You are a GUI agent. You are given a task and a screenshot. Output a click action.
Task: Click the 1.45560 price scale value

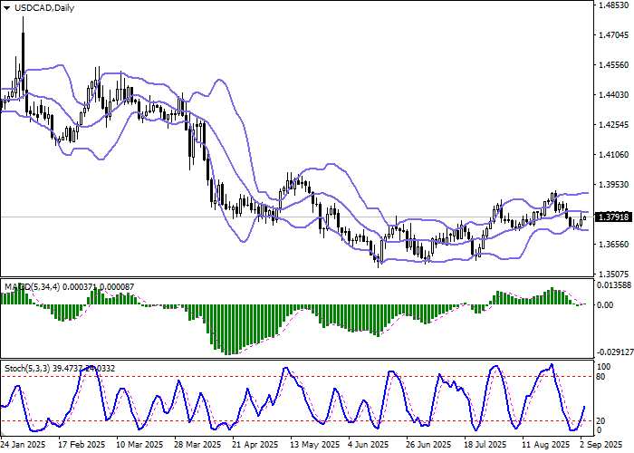coord(613,65)
